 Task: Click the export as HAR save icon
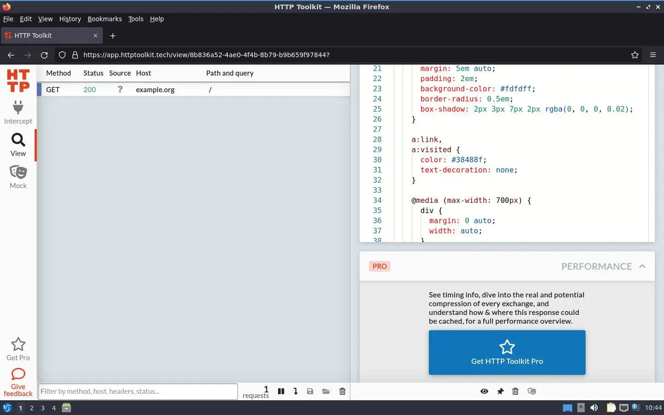point(310,391)
